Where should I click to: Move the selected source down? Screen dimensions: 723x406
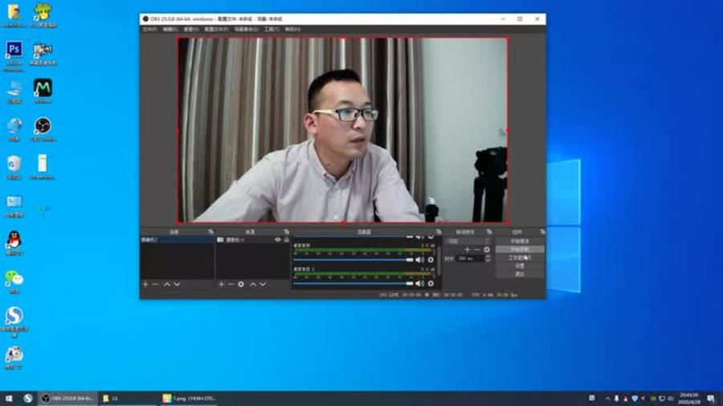point(263,284)
